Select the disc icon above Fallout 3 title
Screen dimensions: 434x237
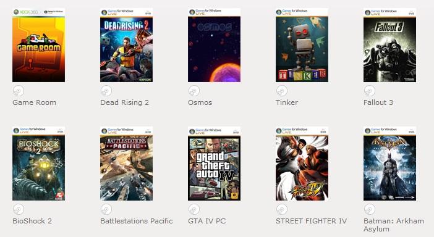(x=370, y=91)
